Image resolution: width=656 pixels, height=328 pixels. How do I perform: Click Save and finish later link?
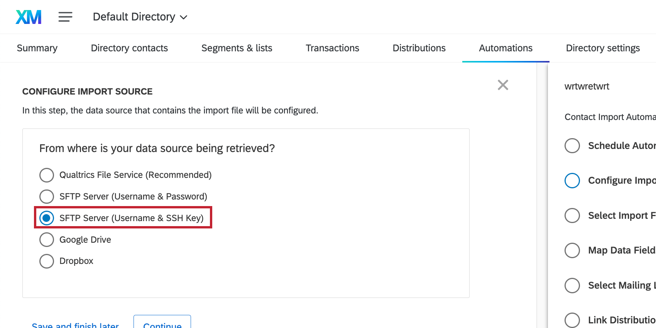75,325
